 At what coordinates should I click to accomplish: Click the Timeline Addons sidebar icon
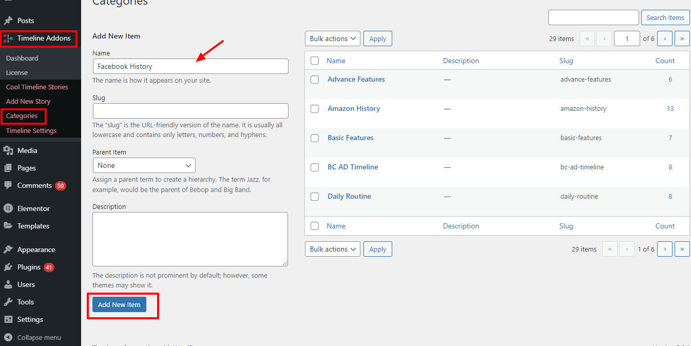(8, 39)
